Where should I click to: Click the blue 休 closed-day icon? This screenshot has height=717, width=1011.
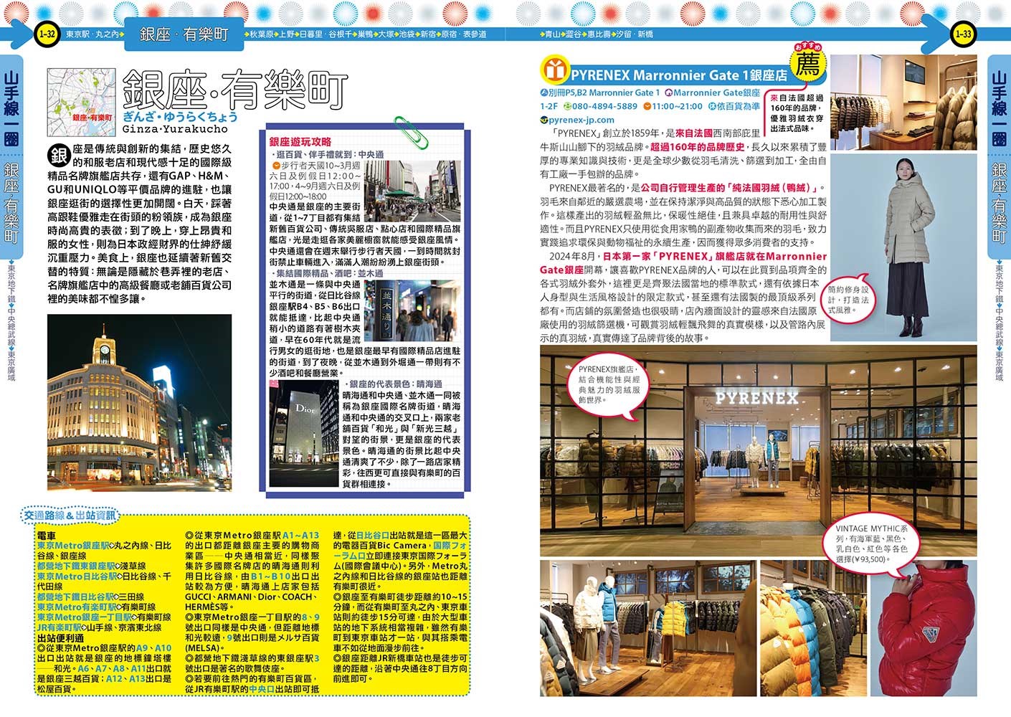coord(712,106)
